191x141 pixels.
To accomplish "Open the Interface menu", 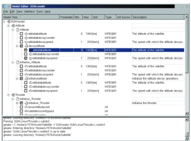I will [30, 12].
